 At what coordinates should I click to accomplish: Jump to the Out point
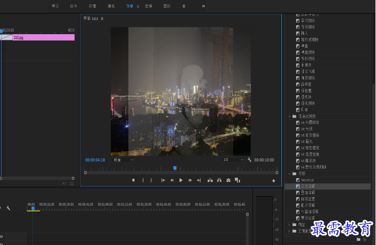click(x=199, y=180)
